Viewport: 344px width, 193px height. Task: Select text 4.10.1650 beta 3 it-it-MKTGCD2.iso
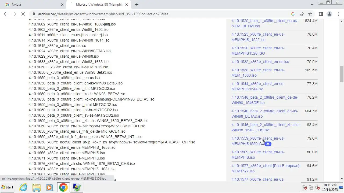tap(72, 88)
